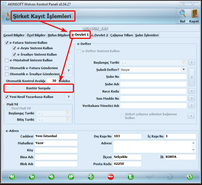Click the green refresh icon
Screen dimensions: 202x185
pos(189,176)
